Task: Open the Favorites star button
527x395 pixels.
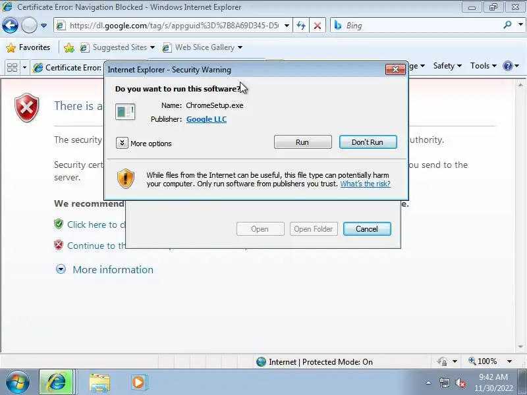Action: click(28, 47)
